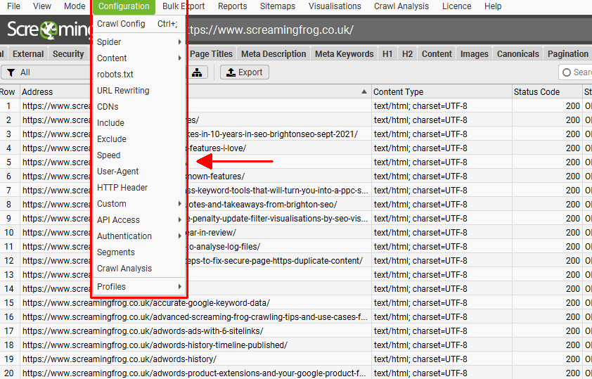Select the adwords-history-timeline-published URL row

tap(155, 345)
